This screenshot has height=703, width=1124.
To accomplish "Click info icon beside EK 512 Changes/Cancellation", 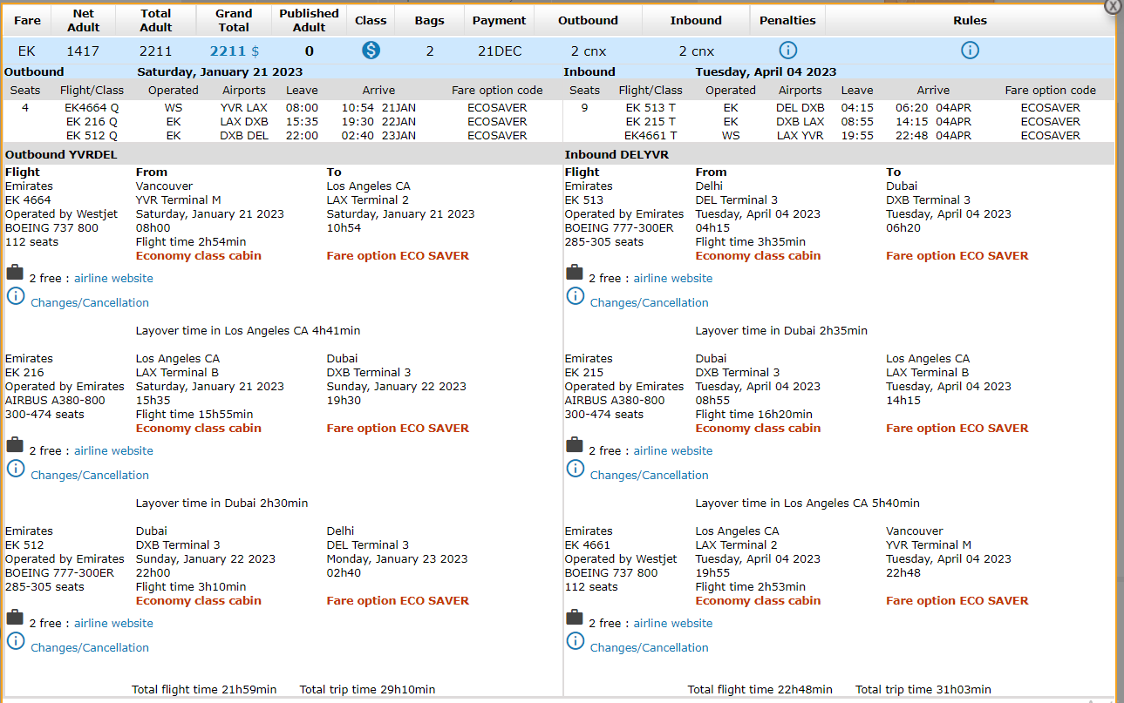I will (16, 641).
